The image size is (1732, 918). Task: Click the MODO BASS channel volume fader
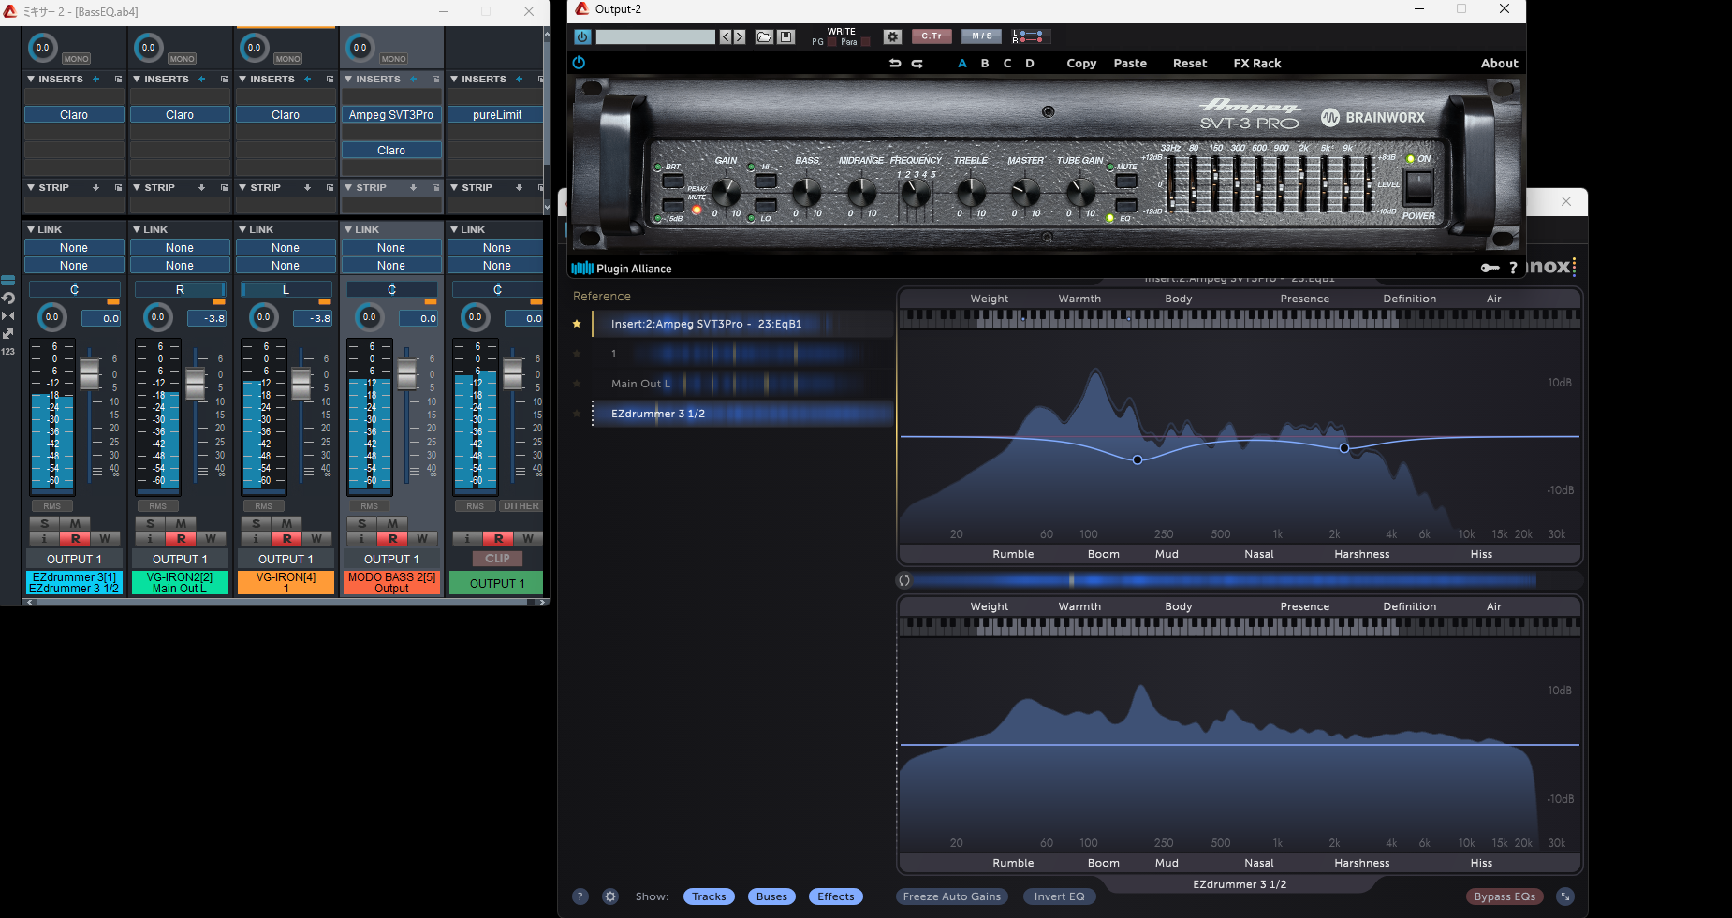406,374
